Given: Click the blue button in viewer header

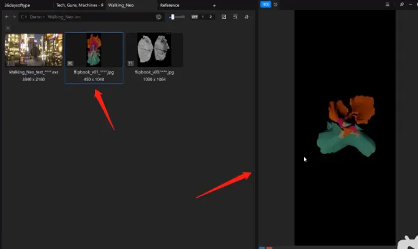Looking at the screenshot, I should click(265, 4).
